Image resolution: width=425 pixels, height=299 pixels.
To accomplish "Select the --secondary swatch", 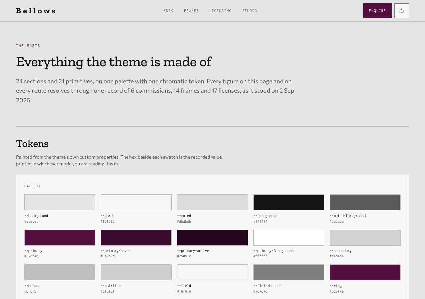I will [365, 238].
